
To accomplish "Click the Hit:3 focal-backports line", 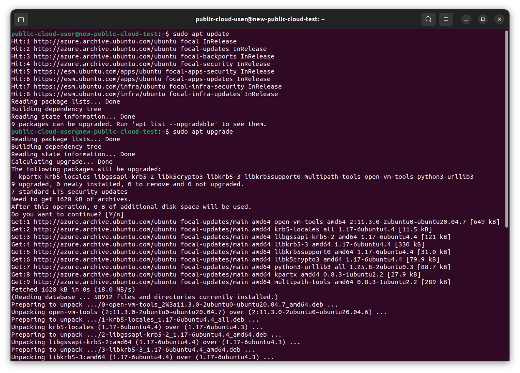I will (x=143, y=56).
